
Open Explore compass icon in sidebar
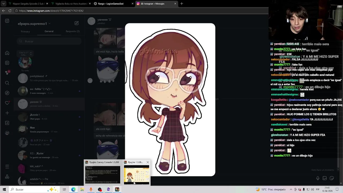pos(7,93)
